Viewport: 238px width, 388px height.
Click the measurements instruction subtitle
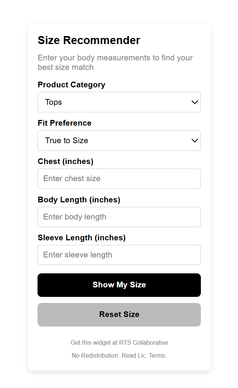pos(115,62)
